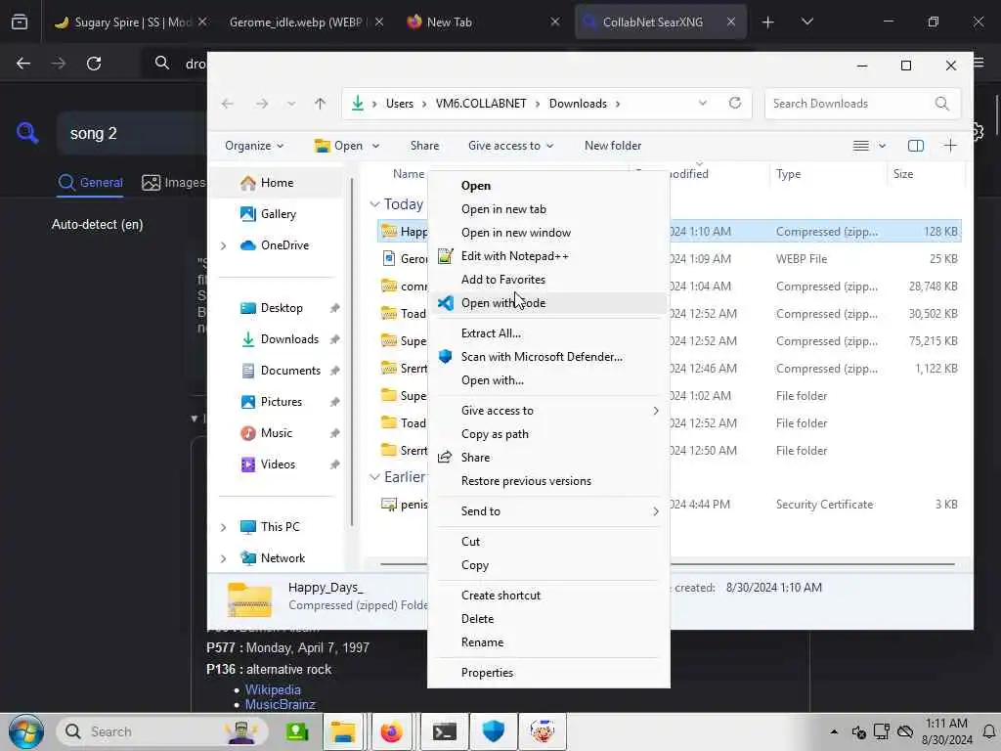The width and height of the screenshot is (1001, 751).
Task: Collapse the Today file group
Action: pos(374,204)
